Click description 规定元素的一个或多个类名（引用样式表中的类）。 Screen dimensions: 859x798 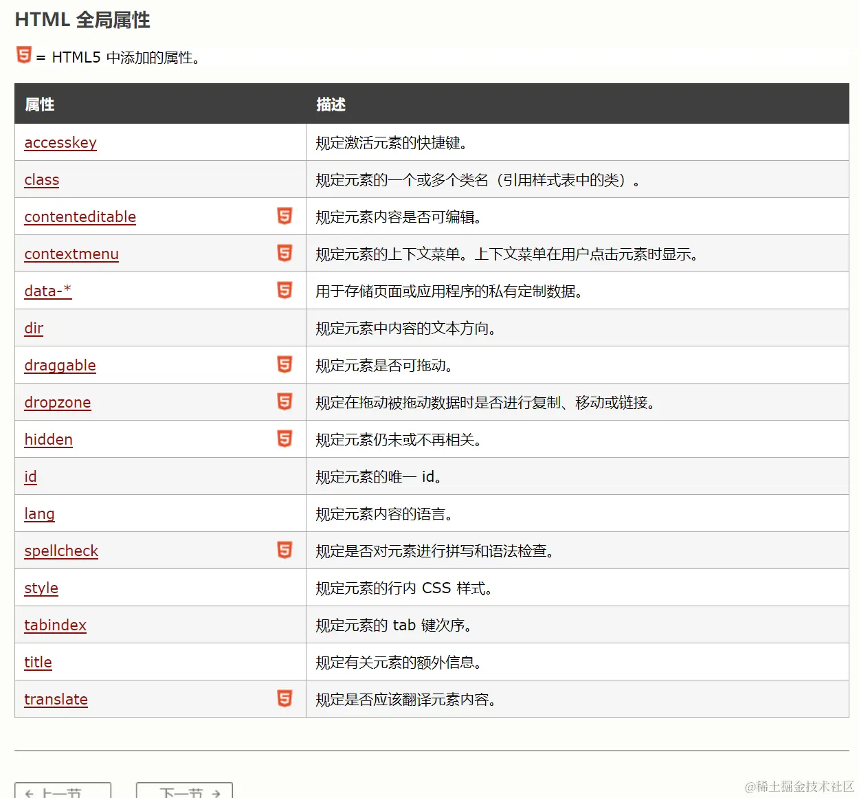point(478,180)
